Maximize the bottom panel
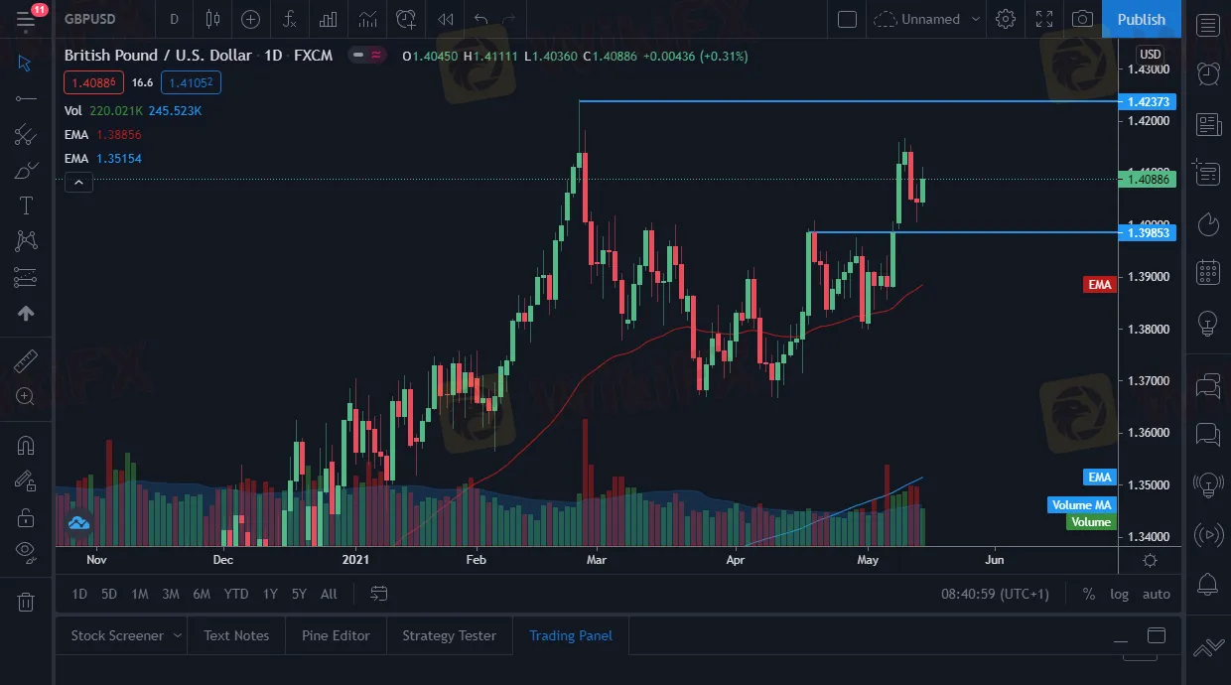The width and height of the screenshot is (1231, 685). [1157, 635]
